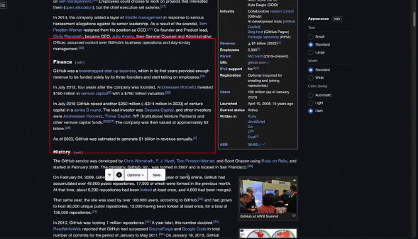Open the Ruby language link in infobox
Image resolution: width=418 pixels, height=239 pixels.
252,116
